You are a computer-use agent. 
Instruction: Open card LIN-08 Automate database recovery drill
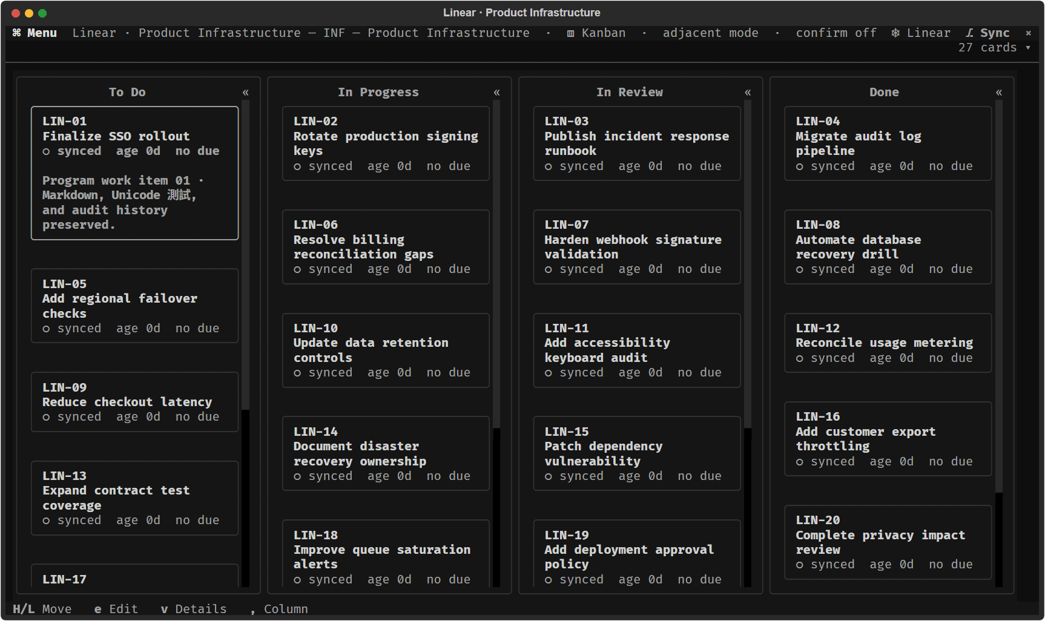point(888,247)
